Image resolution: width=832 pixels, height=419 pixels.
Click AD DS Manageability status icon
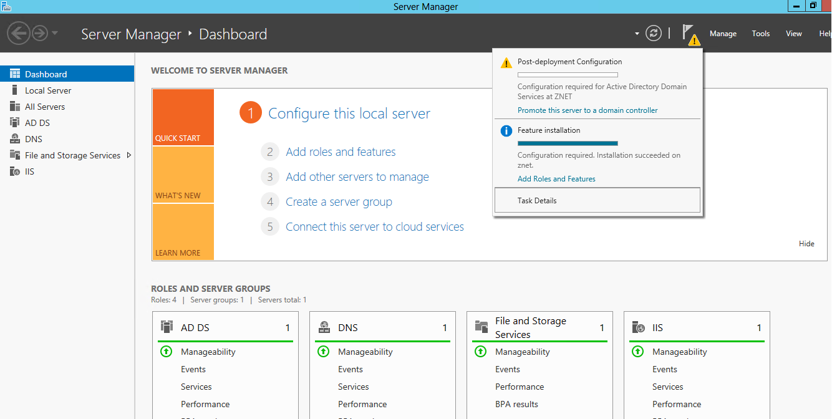tap(166, 352)
